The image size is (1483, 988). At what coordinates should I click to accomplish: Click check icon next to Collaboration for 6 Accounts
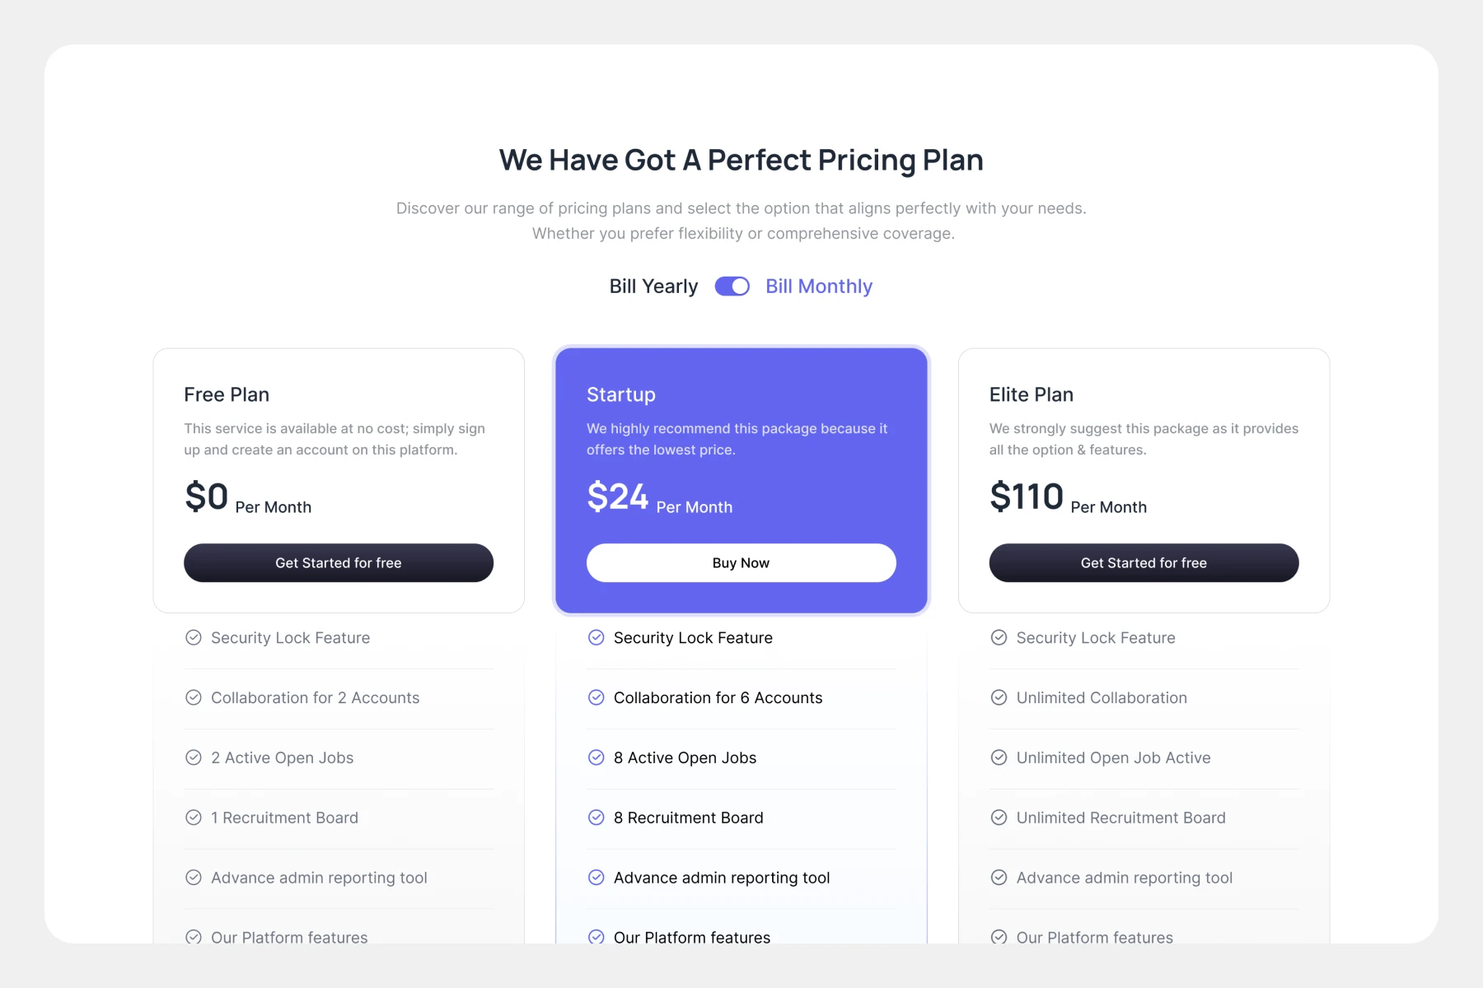pos(596,697)
